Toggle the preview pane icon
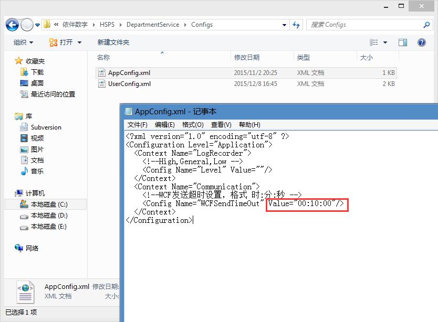438x322 pixels. 403,42
